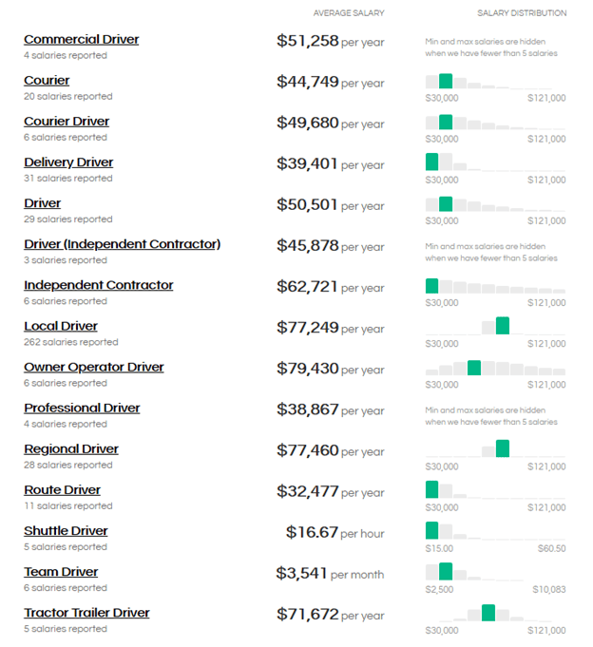
Task: Click green bar in Regional Driver distribution
Action: [x=503, y=448]
